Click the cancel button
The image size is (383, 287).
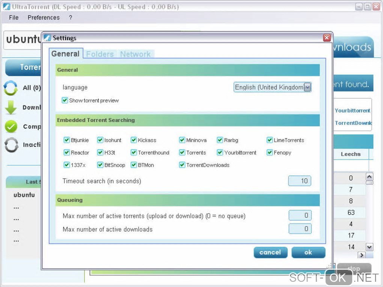coord(270,252)
